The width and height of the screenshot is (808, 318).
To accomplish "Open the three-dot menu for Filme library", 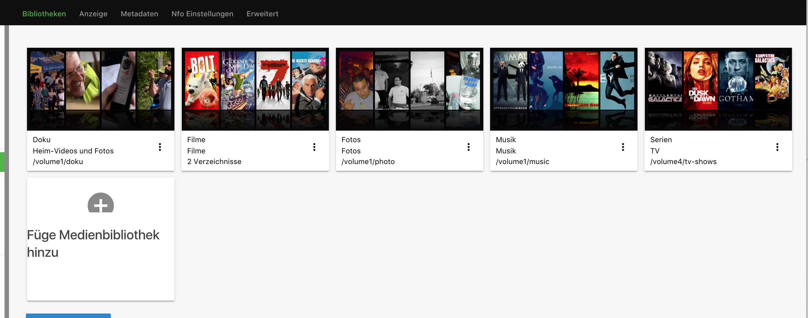I will point(314,147).
